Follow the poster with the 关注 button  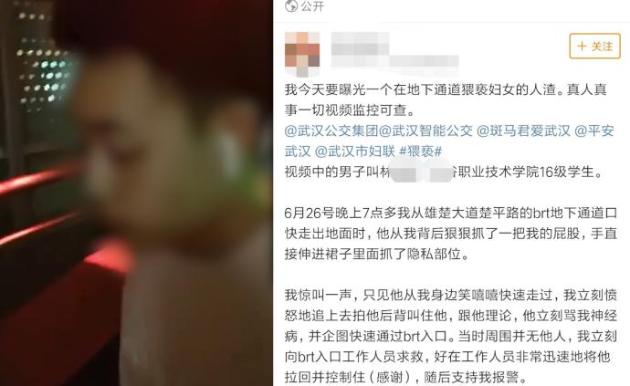594,46
